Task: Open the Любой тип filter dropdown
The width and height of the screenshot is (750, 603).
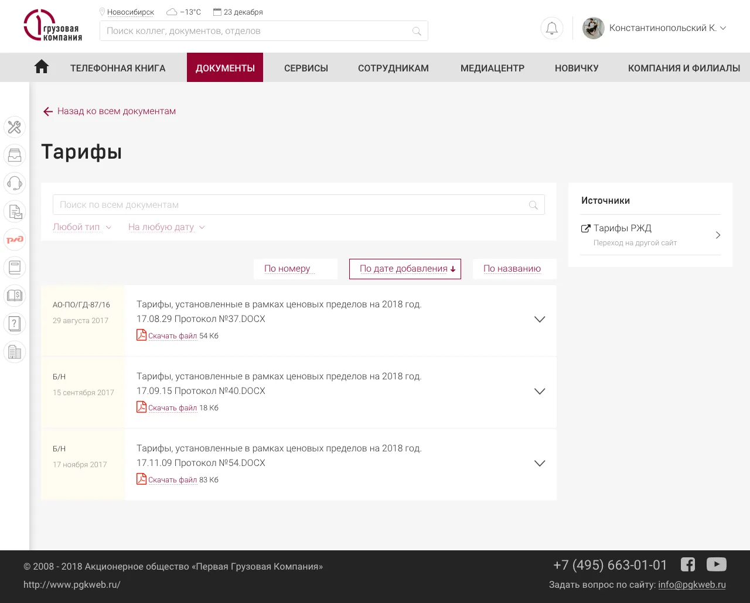Action: (82, 227)
